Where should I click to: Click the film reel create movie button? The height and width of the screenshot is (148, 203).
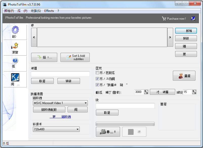pos(108,132)
